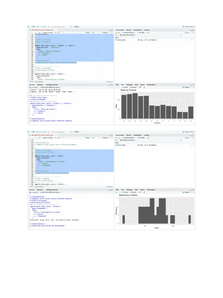Click previous plot arrow in Sales by Product pane
Image resolution: width=223 pixels, height=298 pixels.
coord(117,87)
